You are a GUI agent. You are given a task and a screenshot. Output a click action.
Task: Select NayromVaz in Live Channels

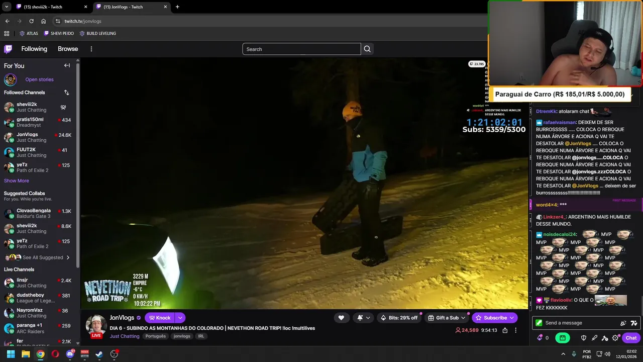tap(38, 313)
